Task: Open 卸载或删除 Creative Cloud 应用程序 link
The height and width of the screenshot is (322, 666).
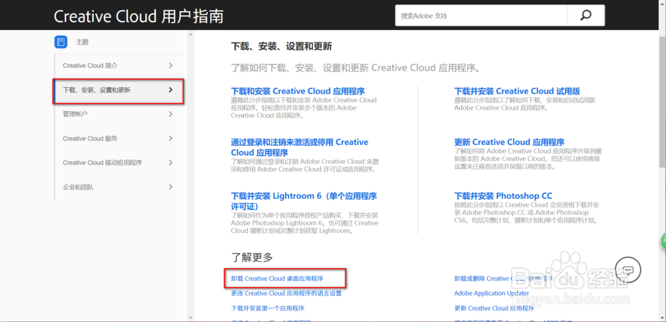Action: click(503, 279)
